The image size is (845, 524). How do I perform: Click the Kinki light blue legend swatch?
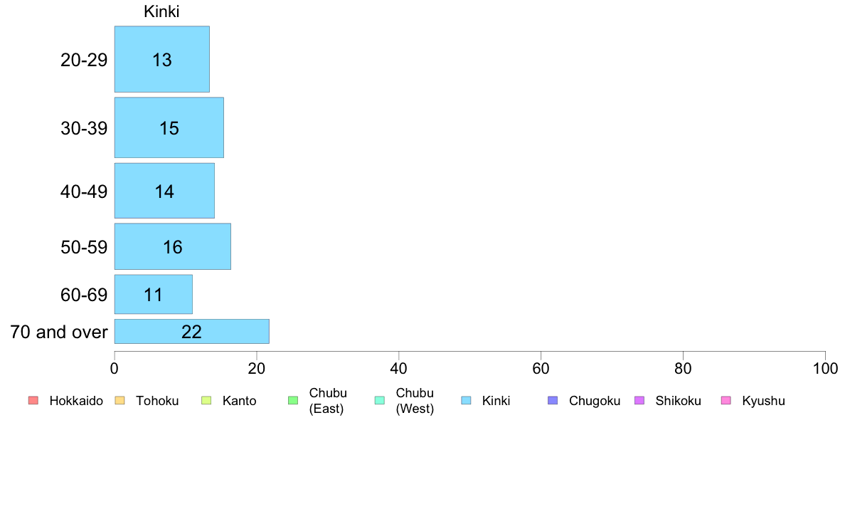pyautogui.click(x=466, y=400)
